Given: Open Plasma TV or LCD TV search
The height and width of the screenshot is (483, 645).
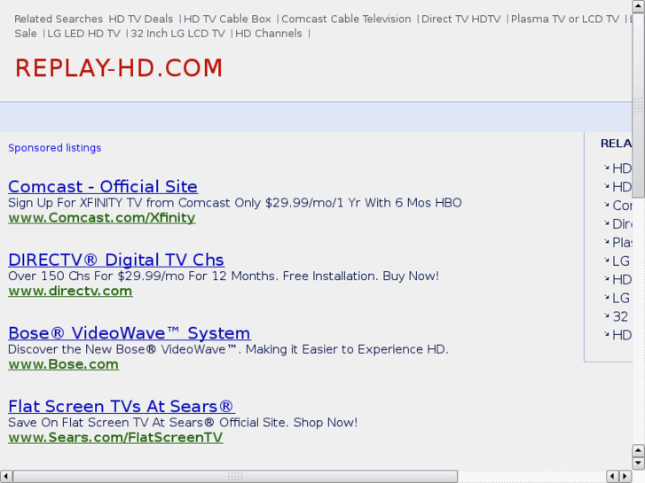Looking at the screenshot, I should [565, 19].
